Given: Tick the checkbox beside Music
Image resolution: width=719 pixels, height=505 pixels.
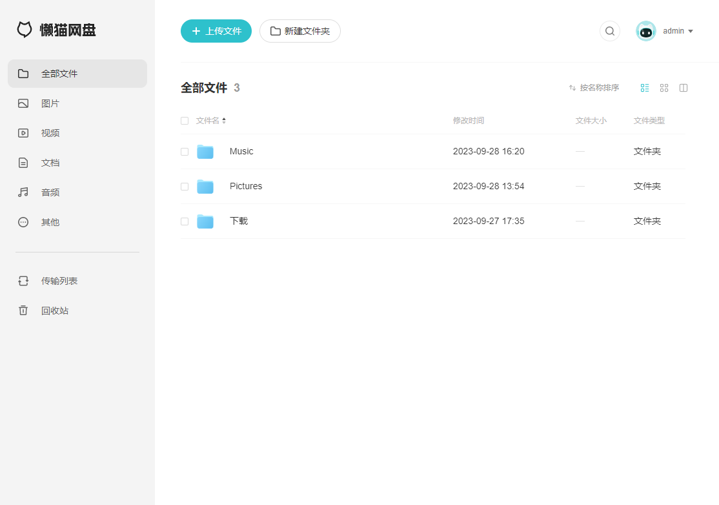Looking at the screenshot, I should 185,152.
